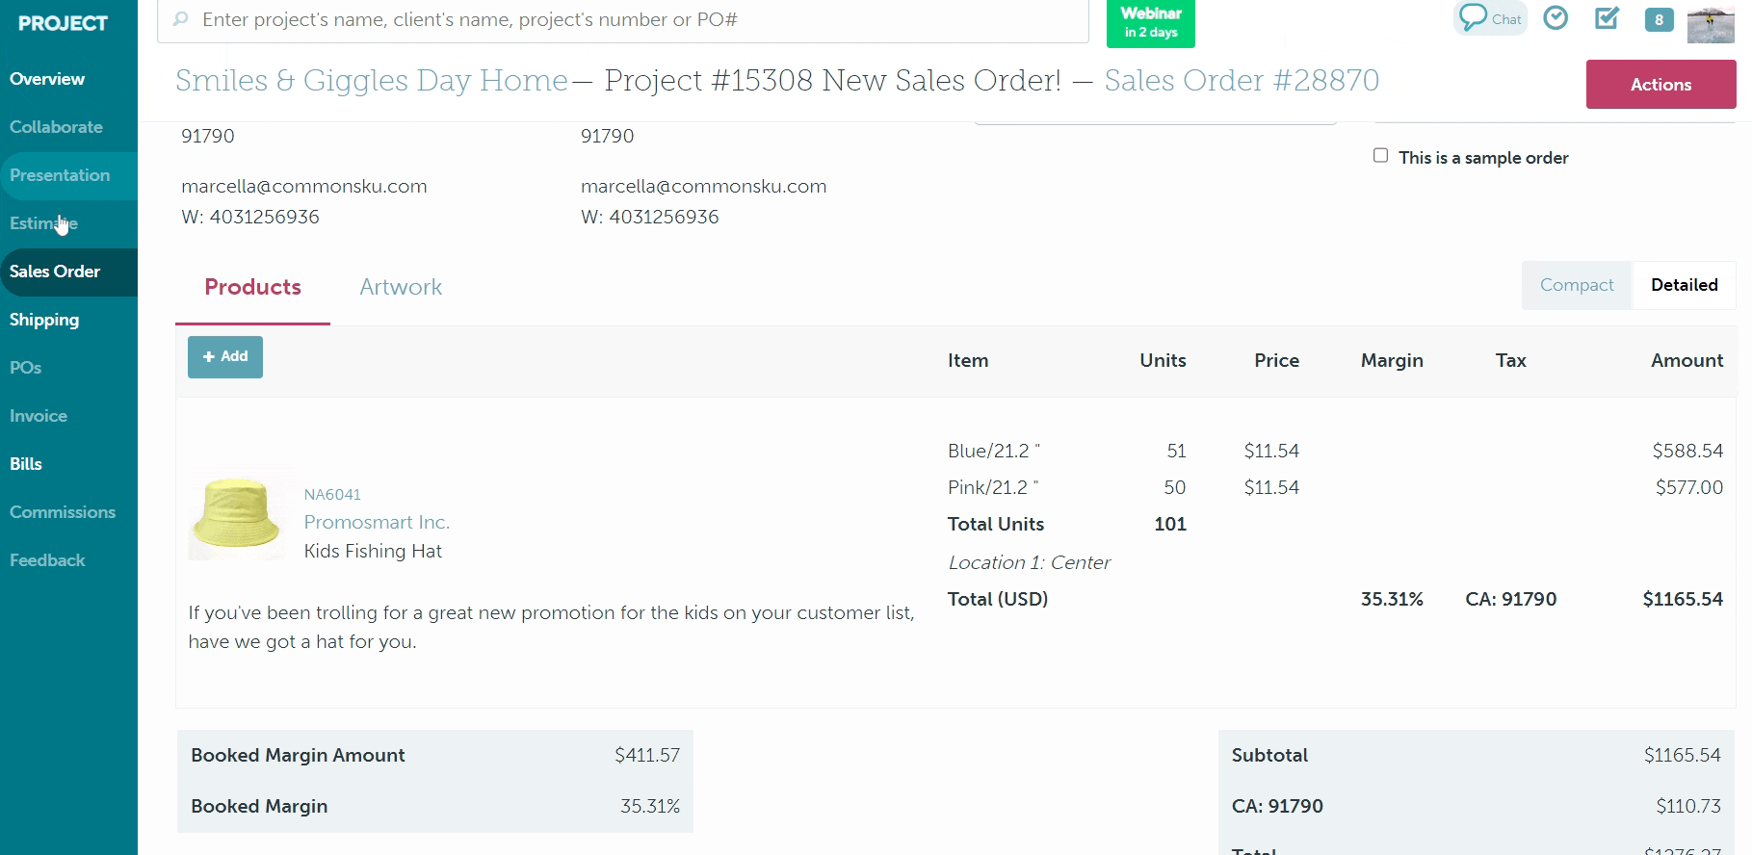Open the Actions dropdown menu
This screenshot has height=855, width=1752.
(x=1660, y=85)
